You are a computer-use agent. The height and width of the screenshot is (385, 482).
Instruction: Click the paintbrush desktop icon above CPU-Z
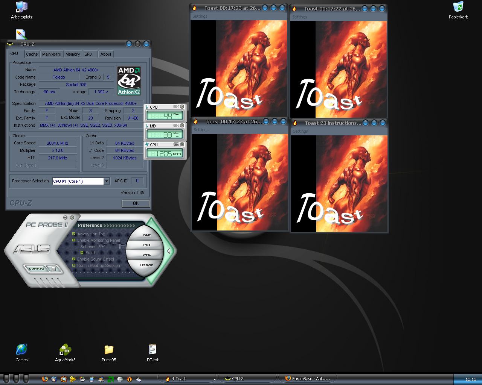pyautogui.click(x=21, y=35)
